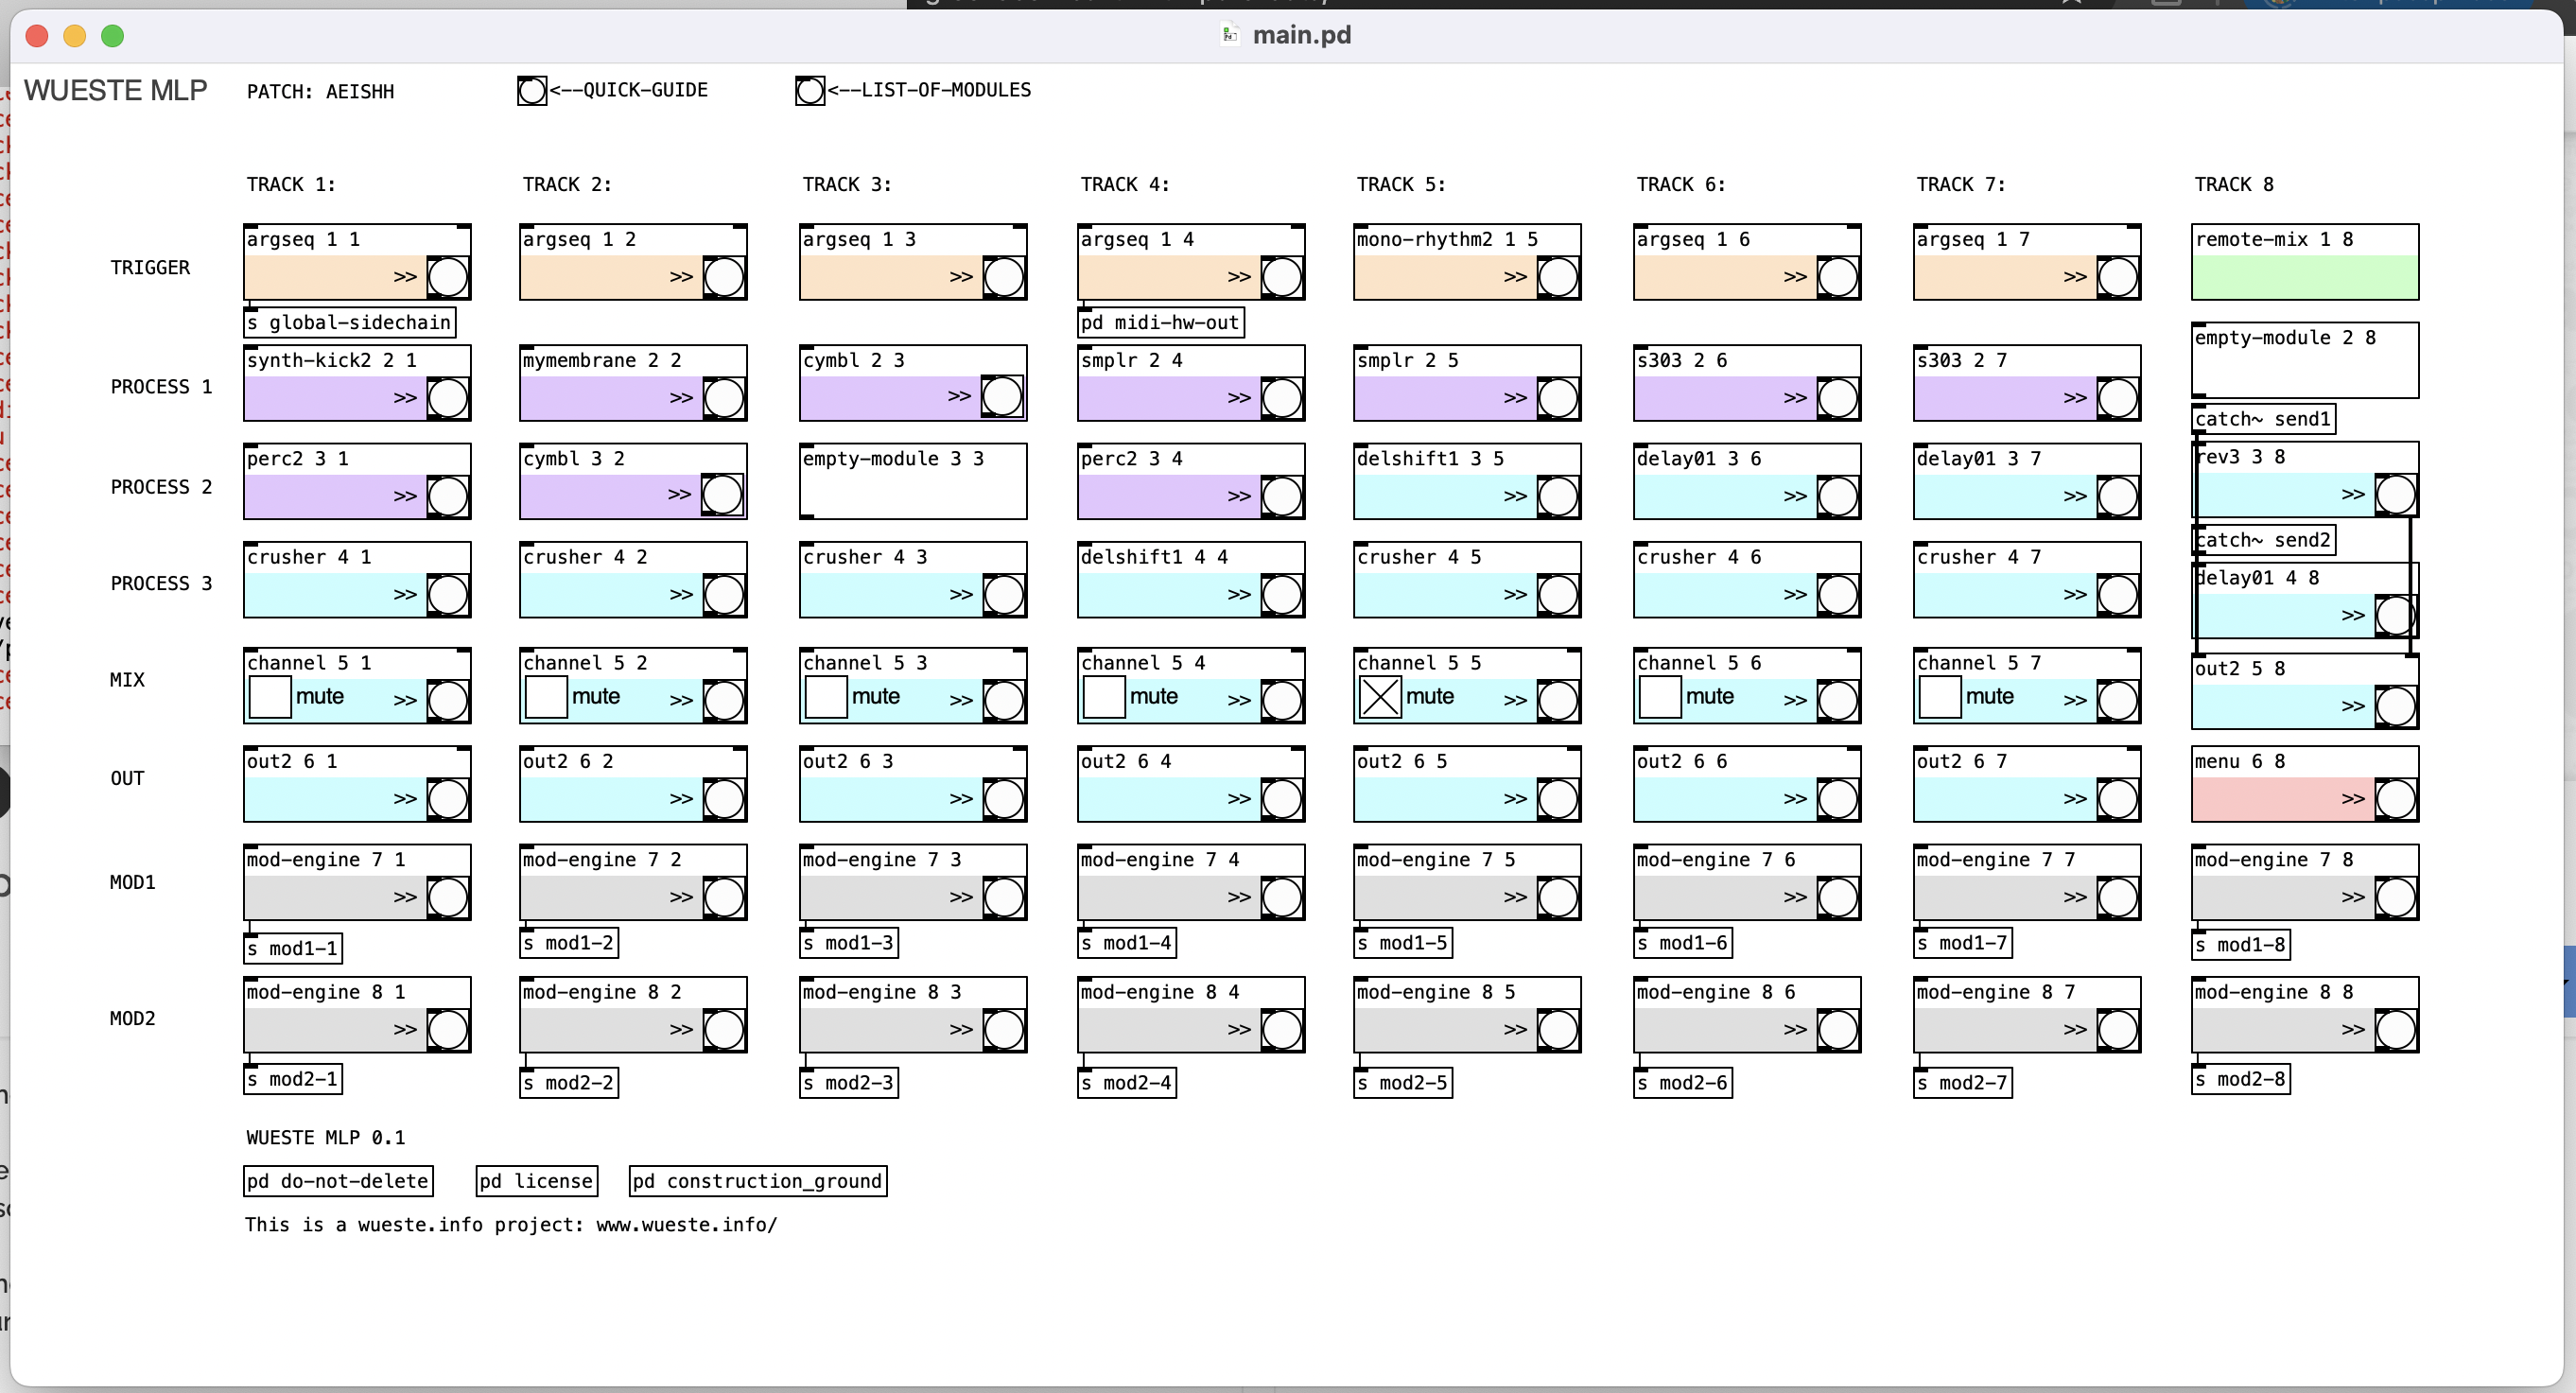This screenshot has height=1393, width=2576.
Task: Click the bang circle in argseq 1 1
Action: [448, 277]
